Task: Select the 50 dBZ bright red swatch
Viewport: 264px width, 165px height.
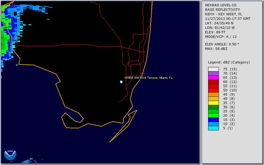Action: pyautogui.click(x=213, y=90)
